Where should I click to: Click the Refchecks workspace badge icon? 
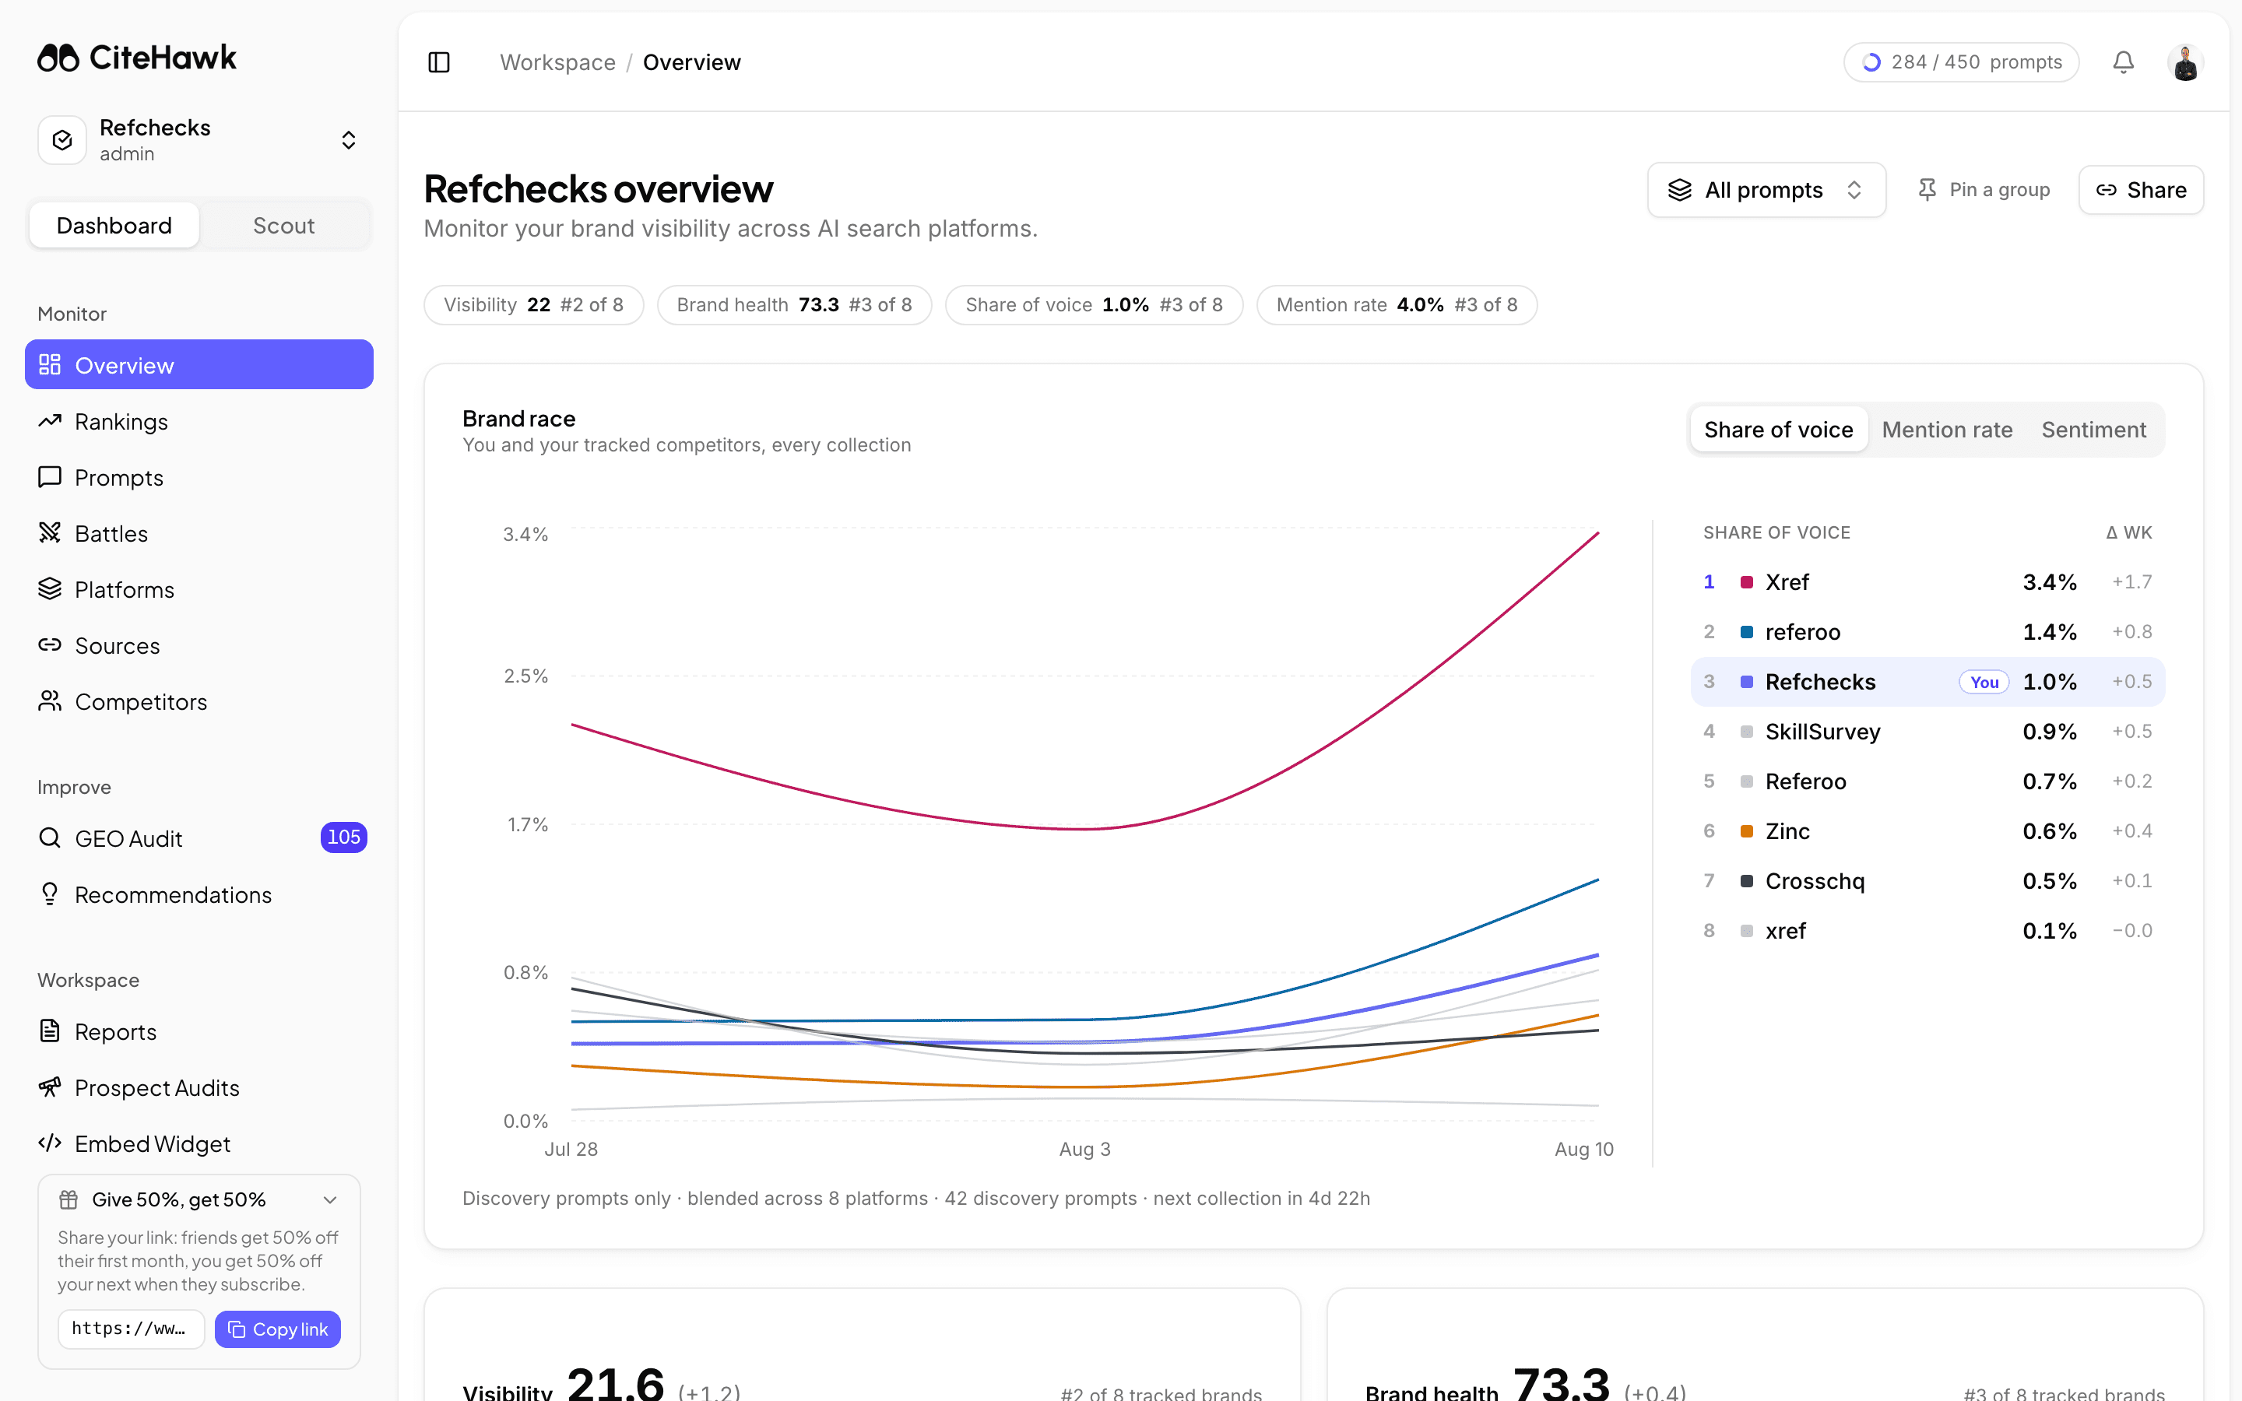point(62,140)
